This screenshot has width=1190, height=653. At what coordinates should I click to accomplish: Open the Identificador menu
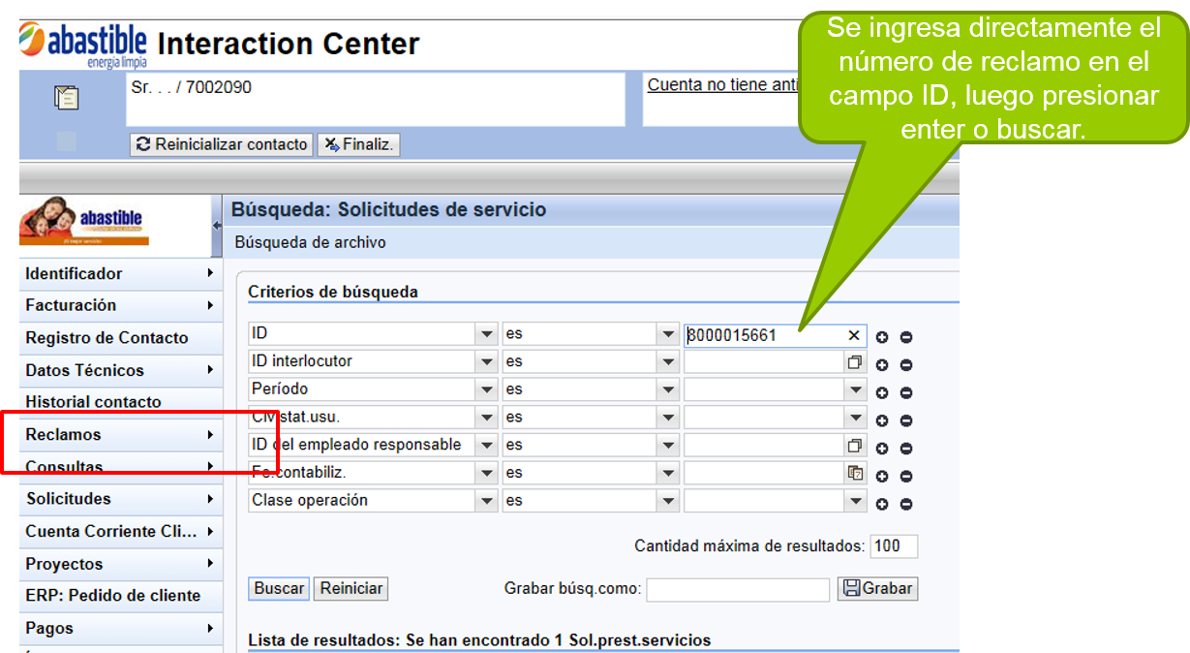click(121, 274)
